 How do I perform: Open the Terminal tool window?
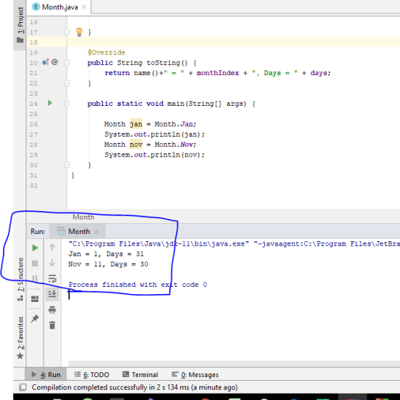click(140, 374)
